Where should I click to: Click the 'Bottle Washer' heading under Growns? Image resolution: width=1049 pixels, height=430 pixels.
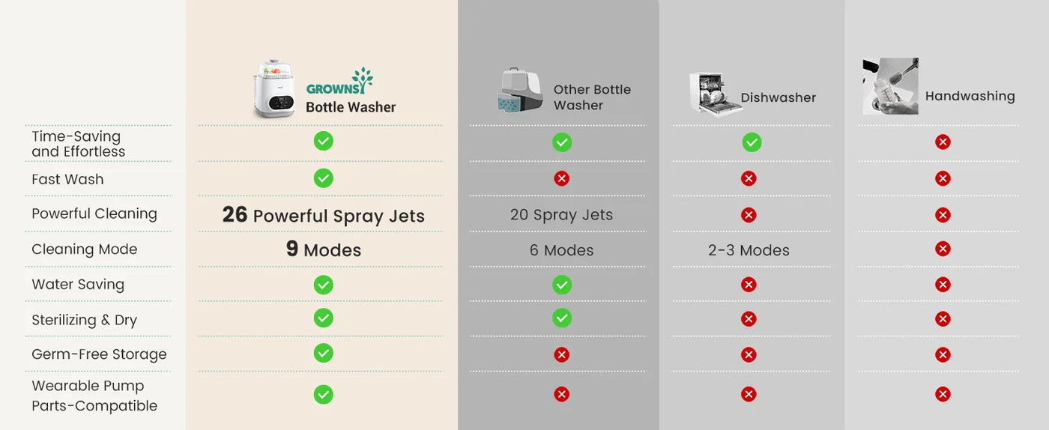coord(351,107)
